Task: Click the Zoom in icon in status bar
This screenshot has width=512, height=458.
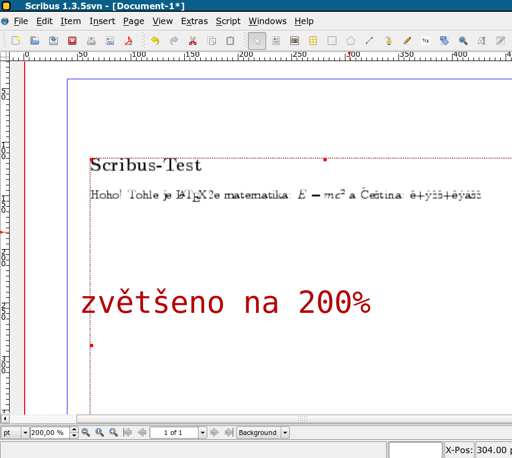Action: [x=114, y=432]
